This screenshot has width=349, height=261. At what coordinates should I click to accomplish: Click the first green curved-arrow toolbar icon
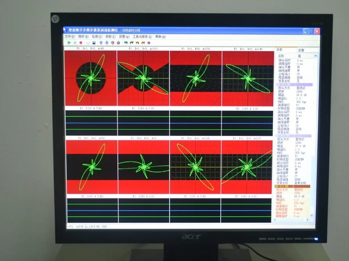point(126,42)
